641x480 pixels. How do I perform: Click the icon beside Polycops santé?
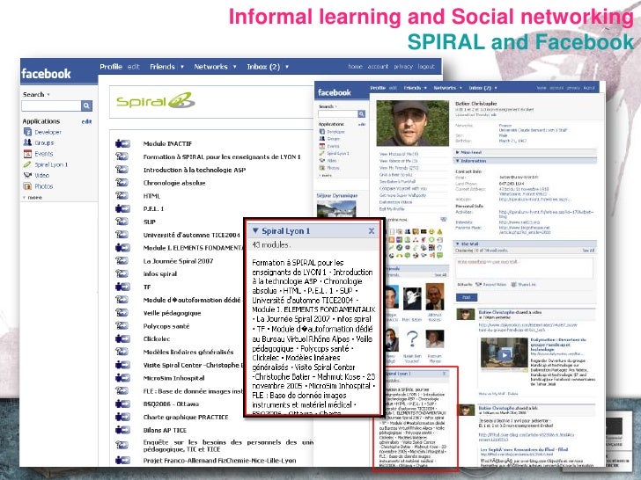point(122,325)
